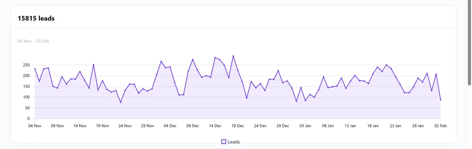Click the '250' y-axis value
This screenshot has width=472, height=149.
click(26, 65)
